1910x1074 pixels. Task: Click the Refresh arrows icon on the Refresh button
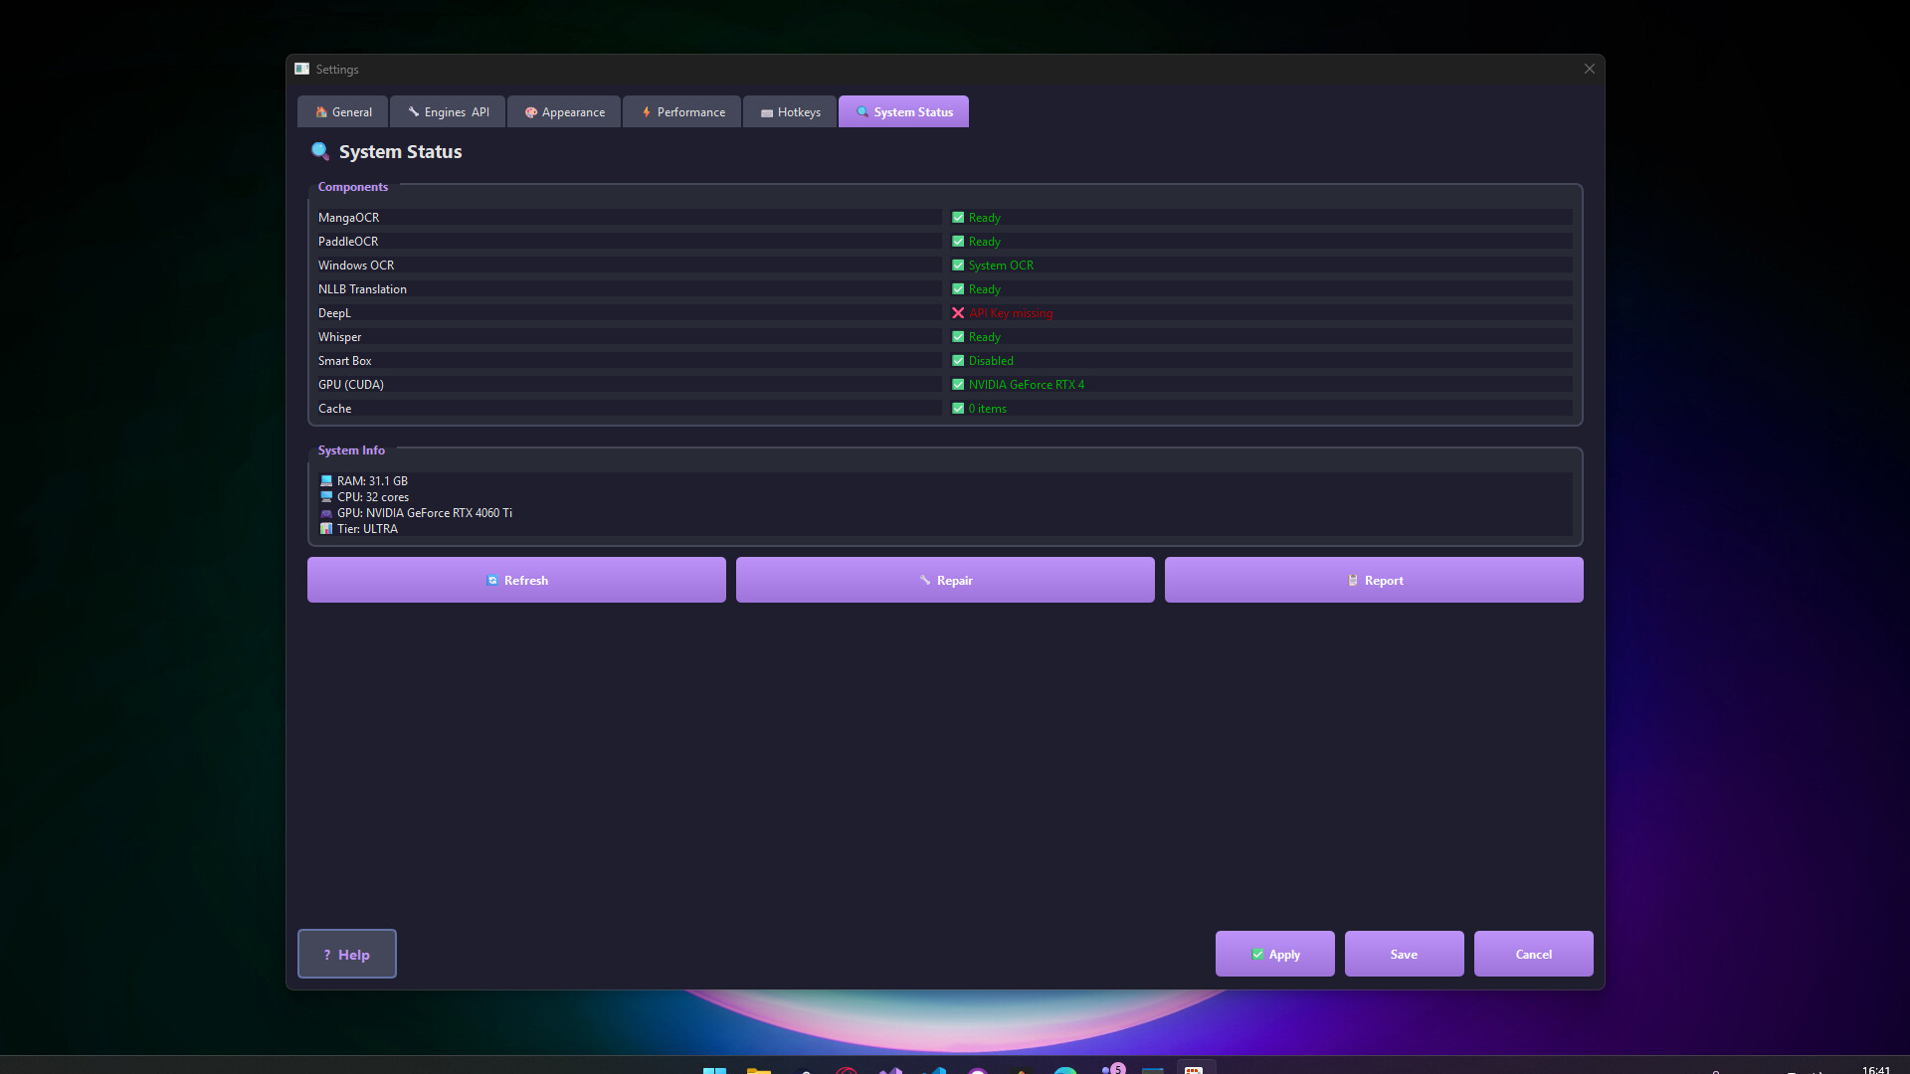[x=492, y=580]
